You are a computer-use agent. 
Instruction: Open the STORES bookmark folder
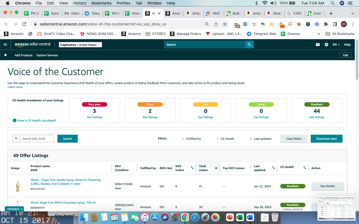156,34
